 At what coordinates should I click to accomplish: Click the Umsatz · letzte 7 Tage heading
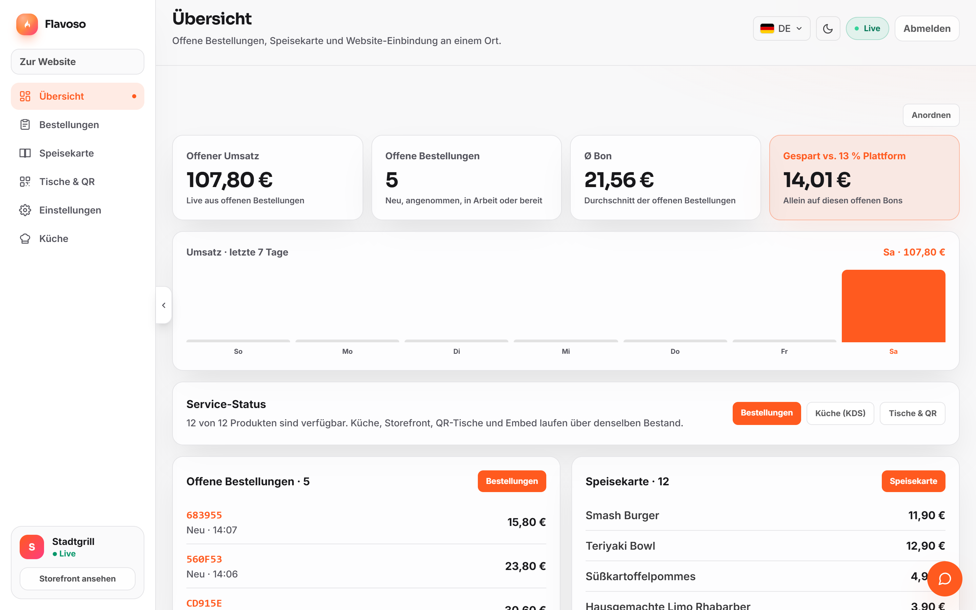pos(237,252)
